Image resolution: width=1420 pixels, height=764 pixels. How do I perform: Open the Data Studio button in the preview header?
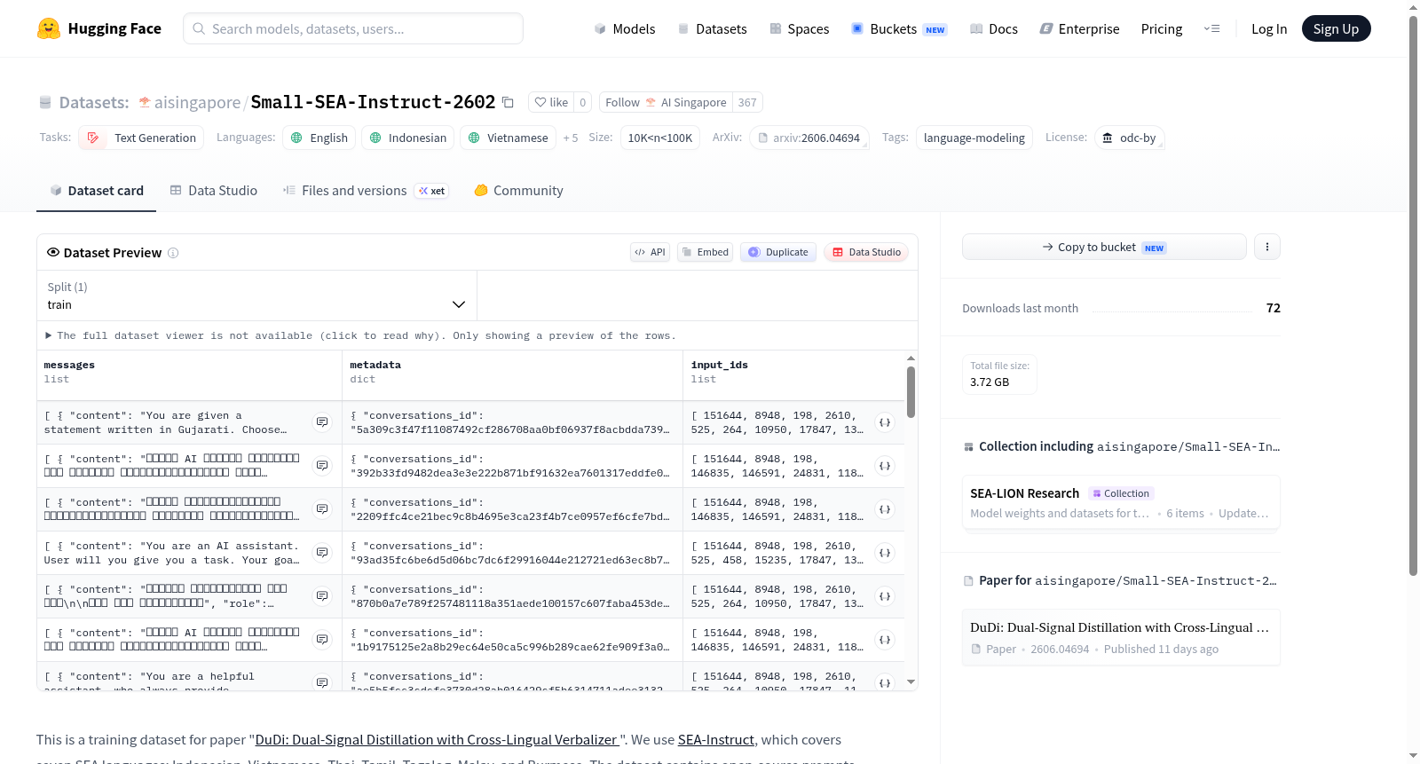(x=866, y=252)
